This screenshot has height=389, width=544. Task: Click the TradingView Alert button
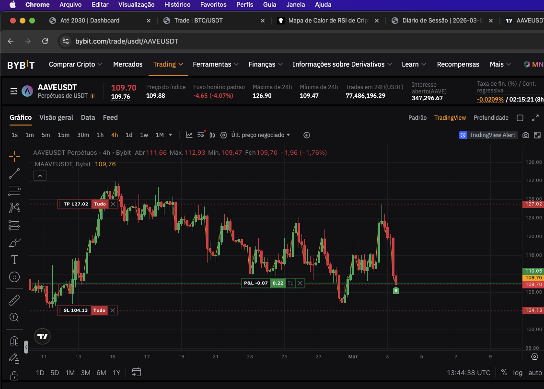point(487,135)
